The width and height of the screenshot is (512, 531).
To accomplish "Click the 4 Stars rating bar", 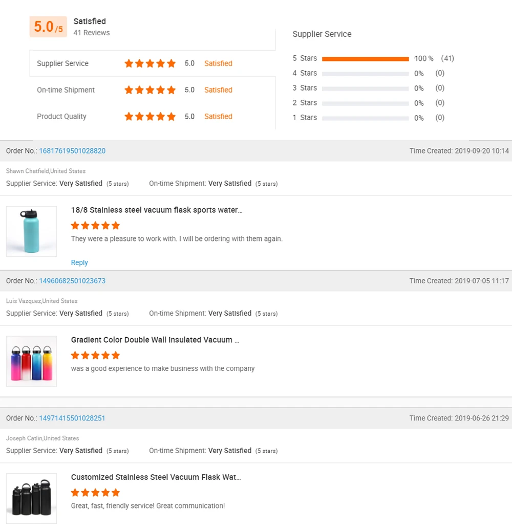I will coord(365,74).
